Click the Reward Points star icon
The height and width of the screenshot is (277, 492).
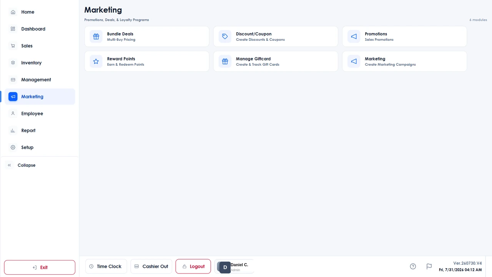96,61
